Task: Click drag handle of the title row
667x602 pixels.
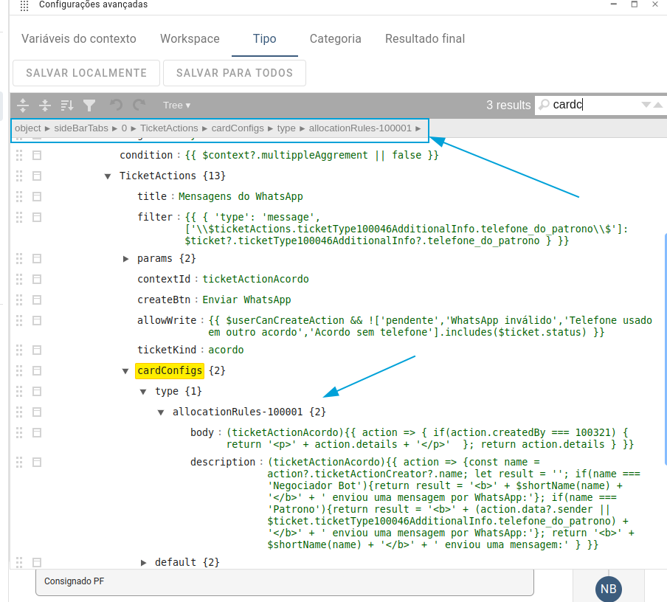Action: coord(19,196)
